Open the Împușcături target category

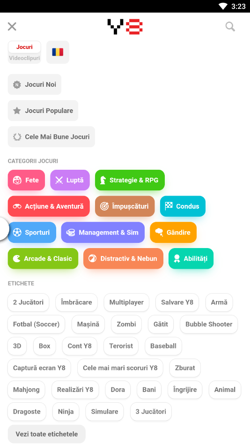[125, 206]
